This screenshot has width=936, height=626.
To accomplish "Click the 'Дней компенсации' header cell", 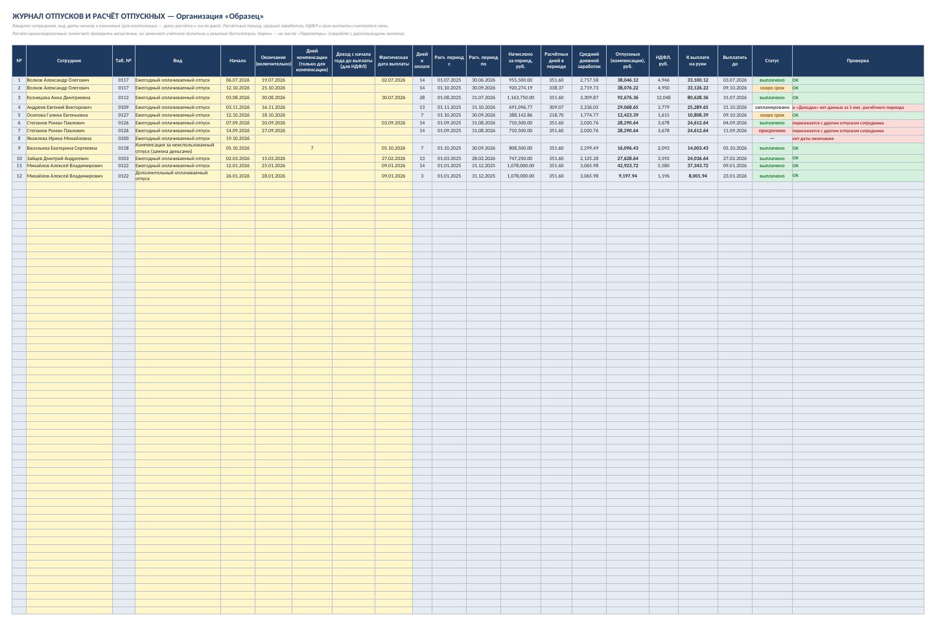I will (x=312, y=60).
